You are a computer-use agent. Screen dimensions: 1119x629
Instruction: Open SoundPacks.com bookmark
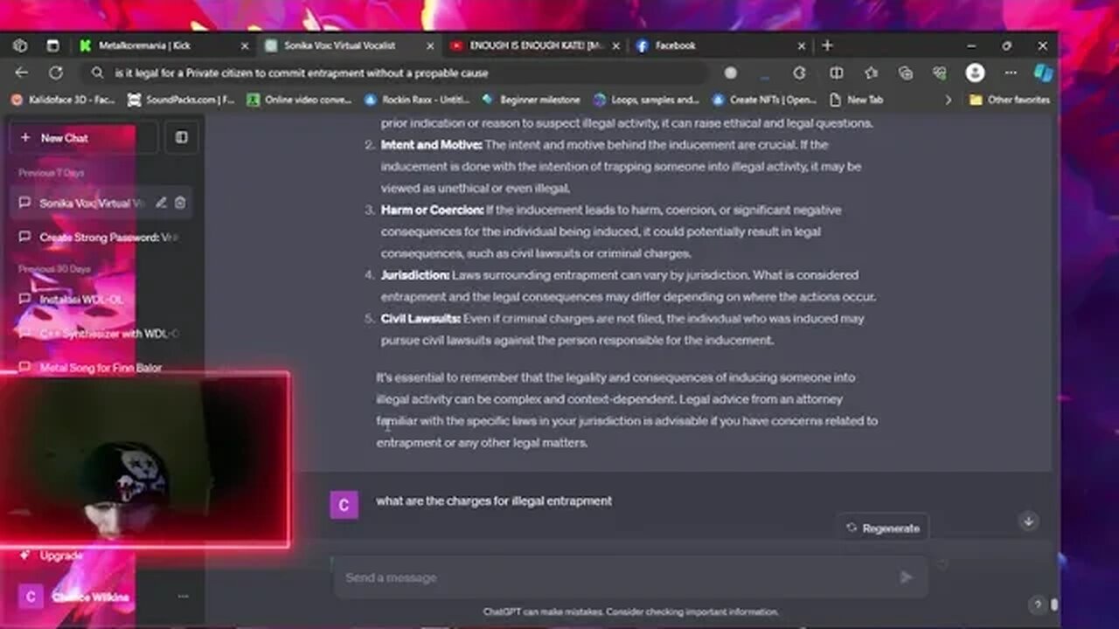(x=182, y=100)
